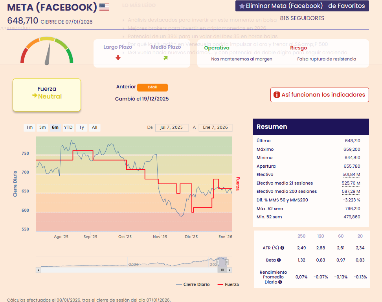This screenshot has height=302, width=382.
Task: Click the Min. 52 sem value 479,860
Action: (x=352, y=217)
